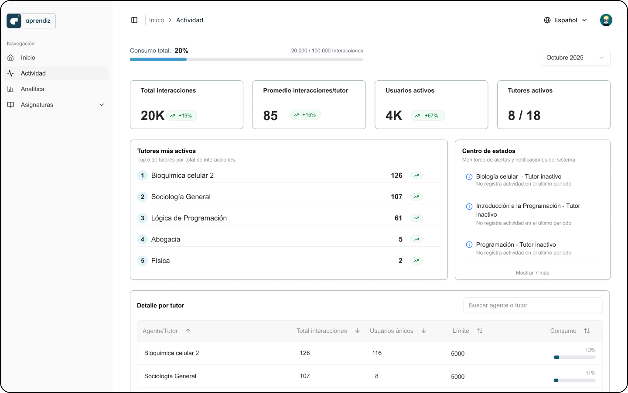This screenshot has height=393, width=628.
Task: Click the trend icon for Bioquimica celular 2
Action: click(x=416, y=176)
